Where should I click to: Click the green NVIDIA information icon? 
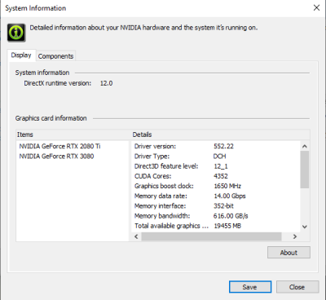pos(16,33)
